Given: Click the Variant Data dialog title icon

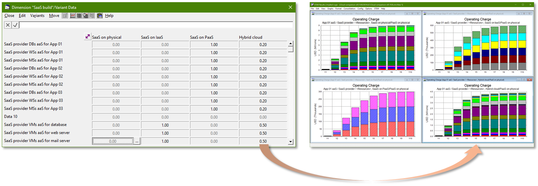Looking at the screenshot, I should 7,7.
